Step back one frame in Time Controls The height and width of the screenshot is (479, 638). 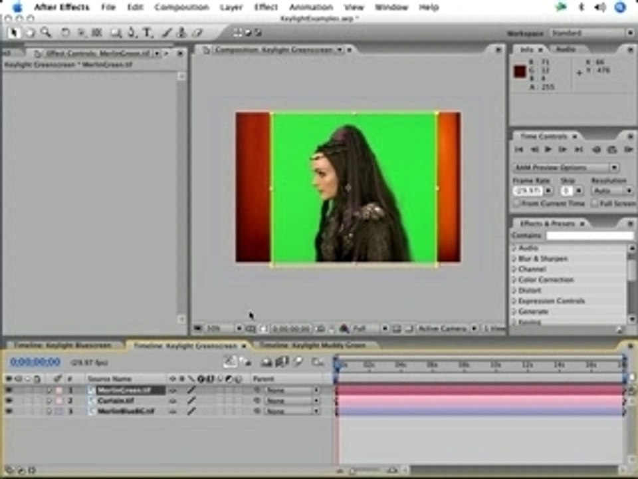click(534, 150)
